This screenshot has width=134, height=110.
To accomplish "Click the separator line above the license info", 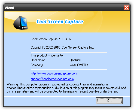I will 69,52.
